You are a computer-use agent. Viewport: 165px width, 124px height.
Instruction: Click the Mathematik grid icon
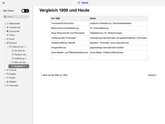(8, 23)
